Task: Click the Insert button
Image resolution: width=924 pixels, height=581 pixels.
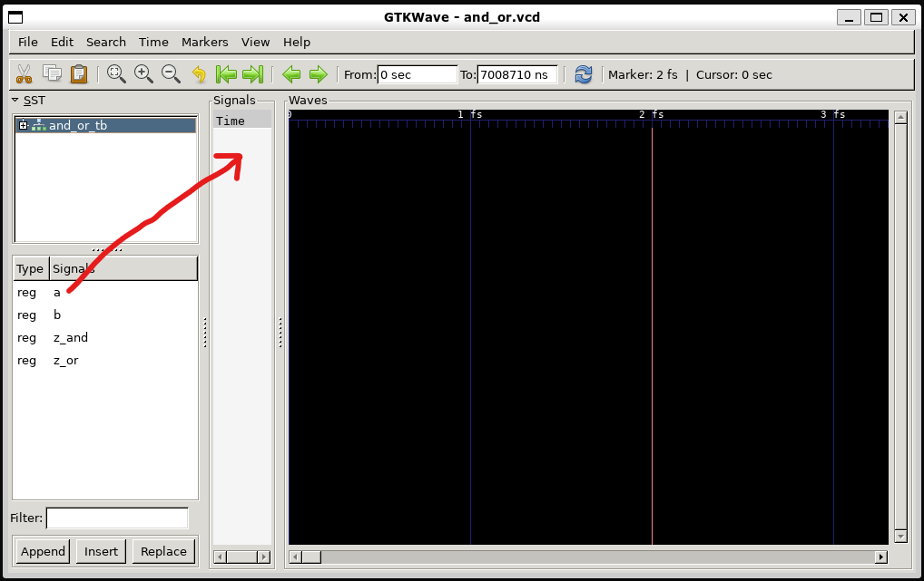Action: 101,552
